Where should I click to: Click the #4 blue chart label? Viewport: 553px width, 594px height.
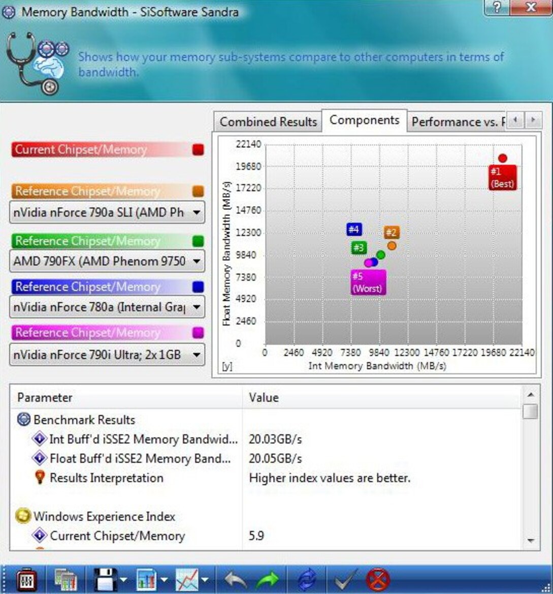click(354, 229)
